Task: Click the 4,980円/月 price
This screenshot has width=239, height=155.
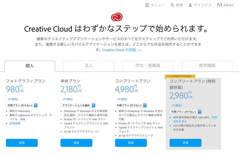Action: (x=126, y=89)
